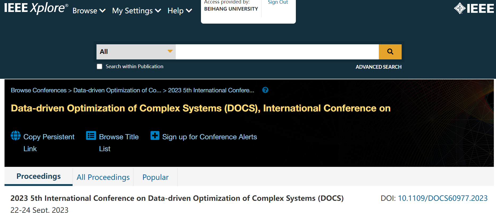
Task: Click the plus icon for Conference Alerts
Action: coord(155,136)
